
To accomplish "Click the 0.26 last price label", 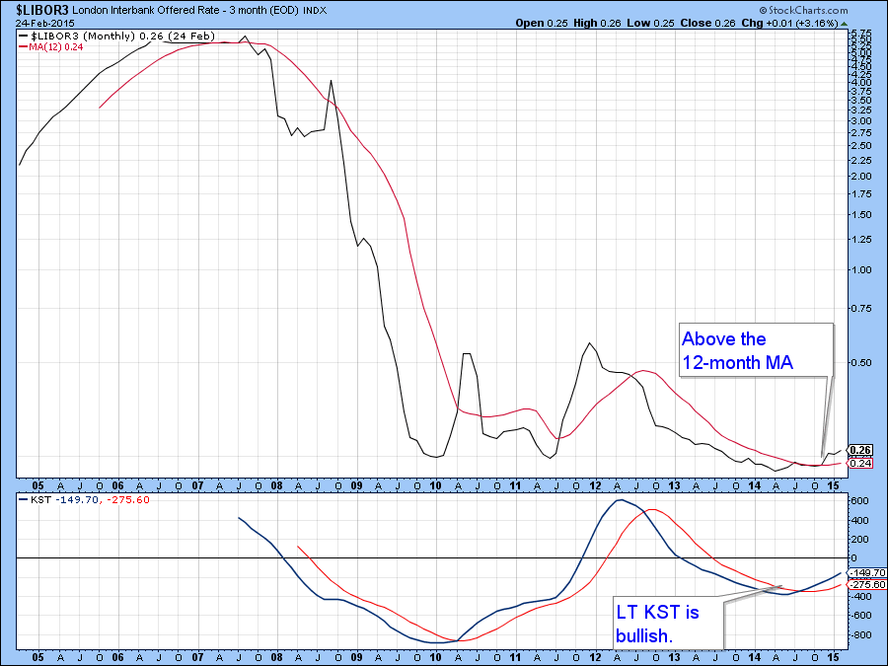I will (859, 450).
